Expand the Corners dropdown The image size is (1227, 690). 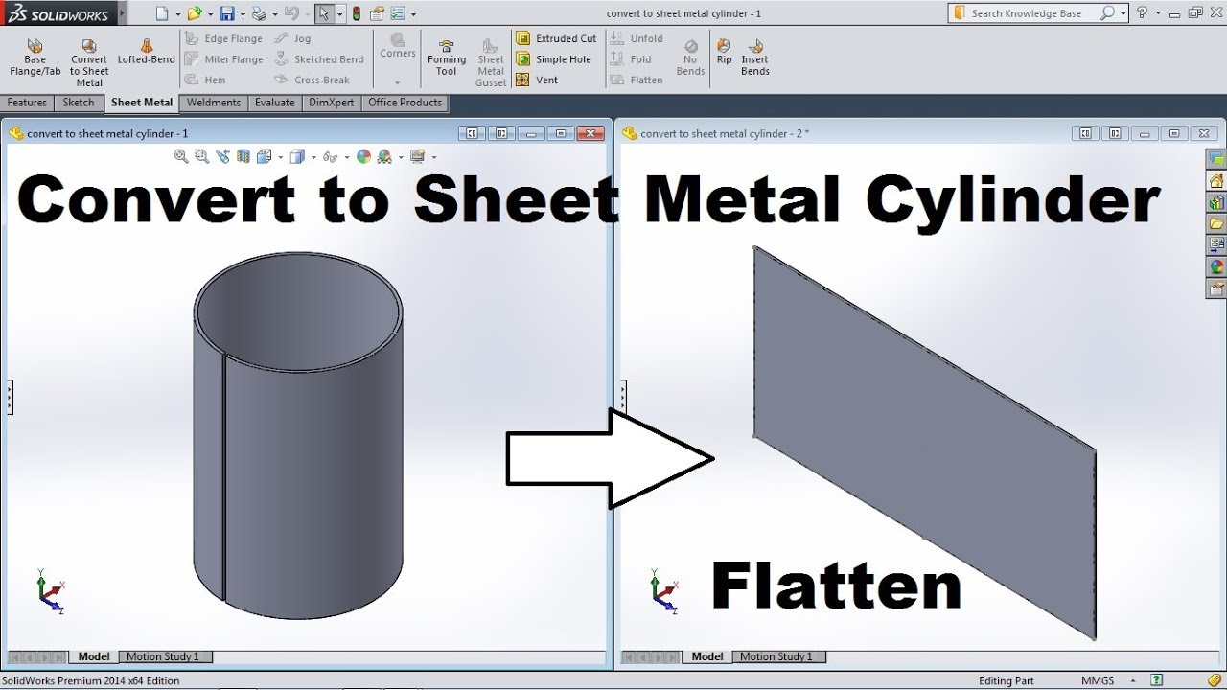pyautogui.click(x=398, y=83)
